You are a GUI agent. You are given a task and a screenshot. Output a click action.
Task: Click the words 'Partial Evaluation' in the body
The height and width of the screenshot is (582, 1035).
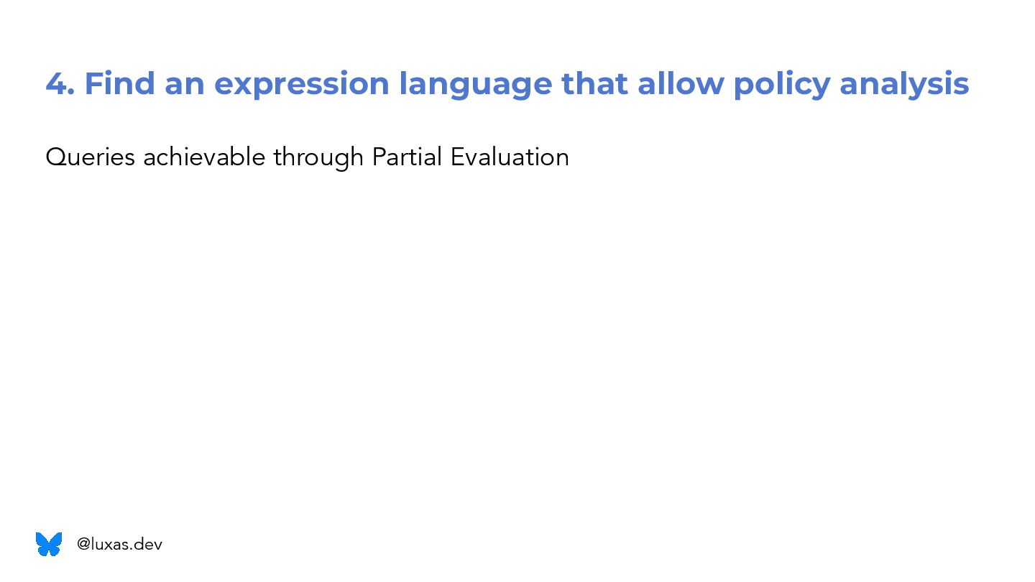pos(470,157)
